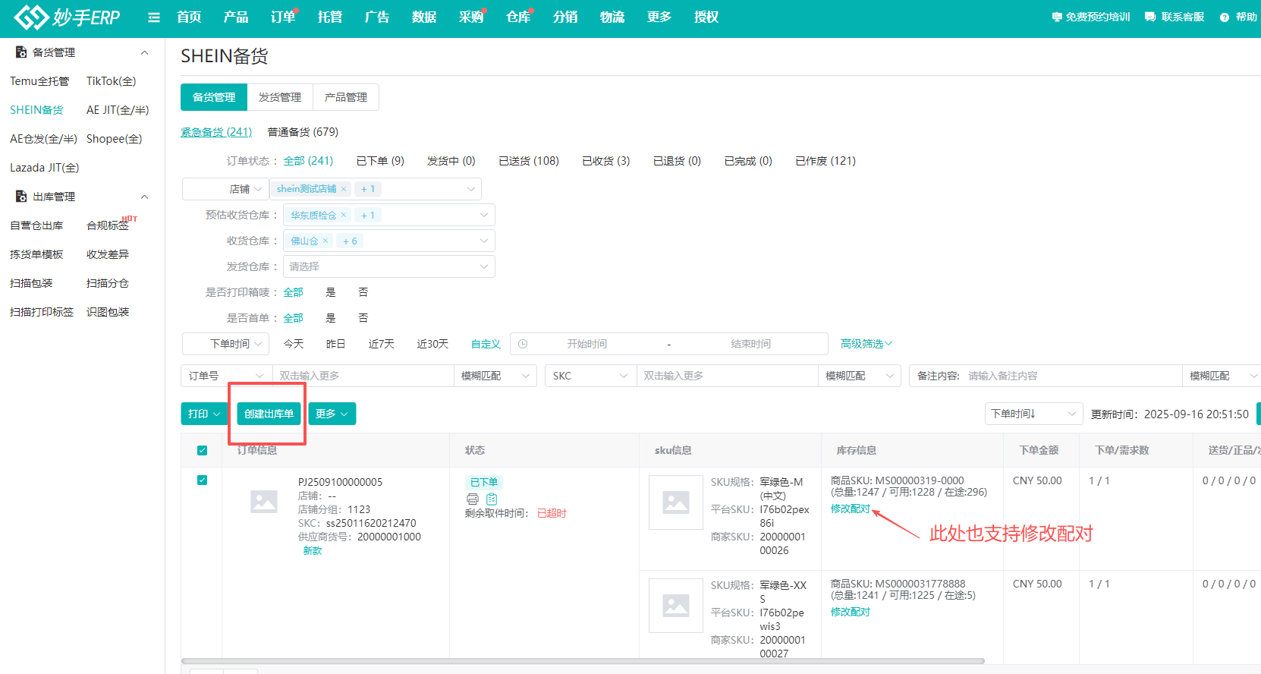1261x674 pixels.
Task: Open the 仓库 top menu
Action: pos(518,17)
